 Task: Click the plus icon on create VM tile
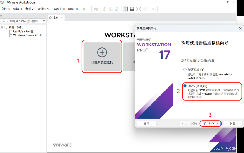click(102, 52)
